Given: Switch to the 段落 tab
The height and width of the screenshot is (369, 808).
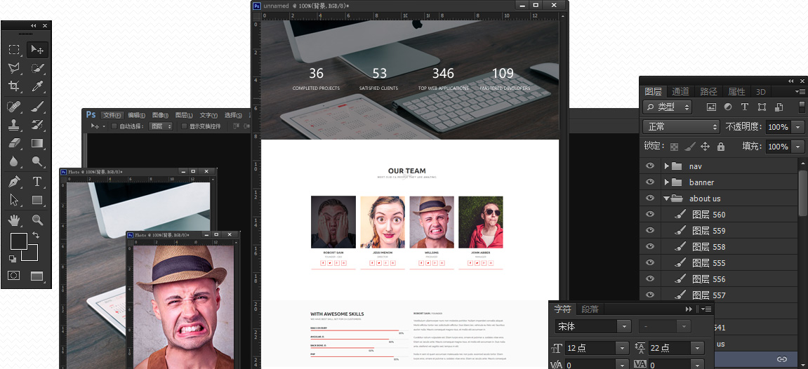Looking at the screenshot, I should [x=590, y=309].
